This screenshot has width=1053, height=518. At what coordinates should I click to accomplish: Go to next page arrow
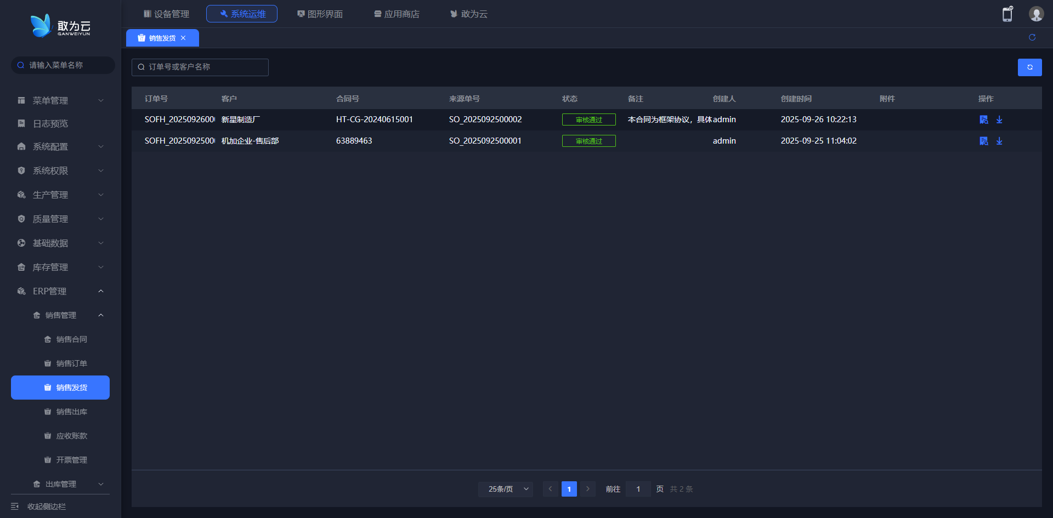(x=588, y=489)
